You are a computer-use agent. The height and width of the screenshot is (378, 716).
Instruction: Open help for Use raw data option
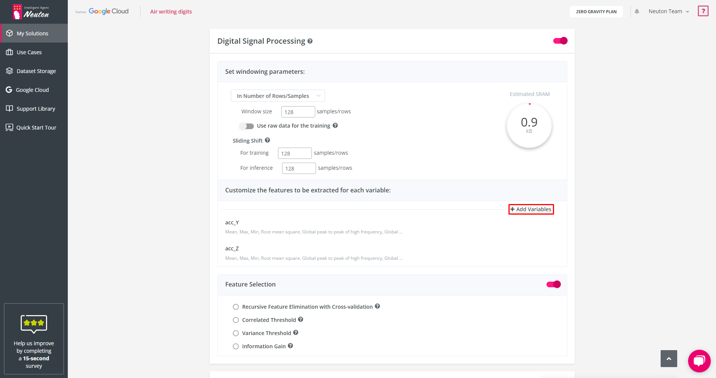[335, 125]
